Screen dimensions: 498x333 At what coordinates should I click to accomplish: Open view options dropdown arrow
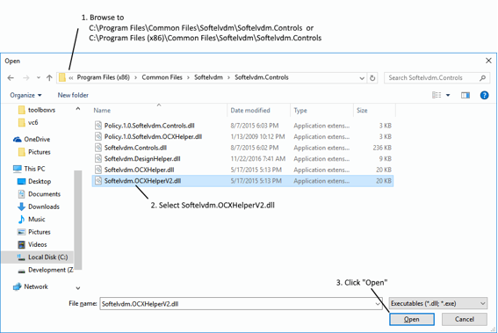[x=448, y=95]
